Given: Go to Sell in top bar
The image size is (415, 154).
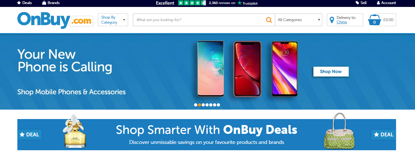Looking at the screenshot, I should [x=361, y=3].
